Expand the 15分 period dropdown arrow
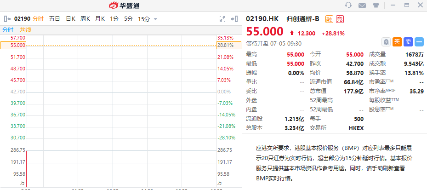The image size is (427, 190). tap(155, 19)
